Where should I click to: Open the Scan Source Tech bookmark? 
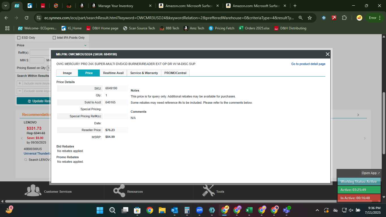pos(139,28)
